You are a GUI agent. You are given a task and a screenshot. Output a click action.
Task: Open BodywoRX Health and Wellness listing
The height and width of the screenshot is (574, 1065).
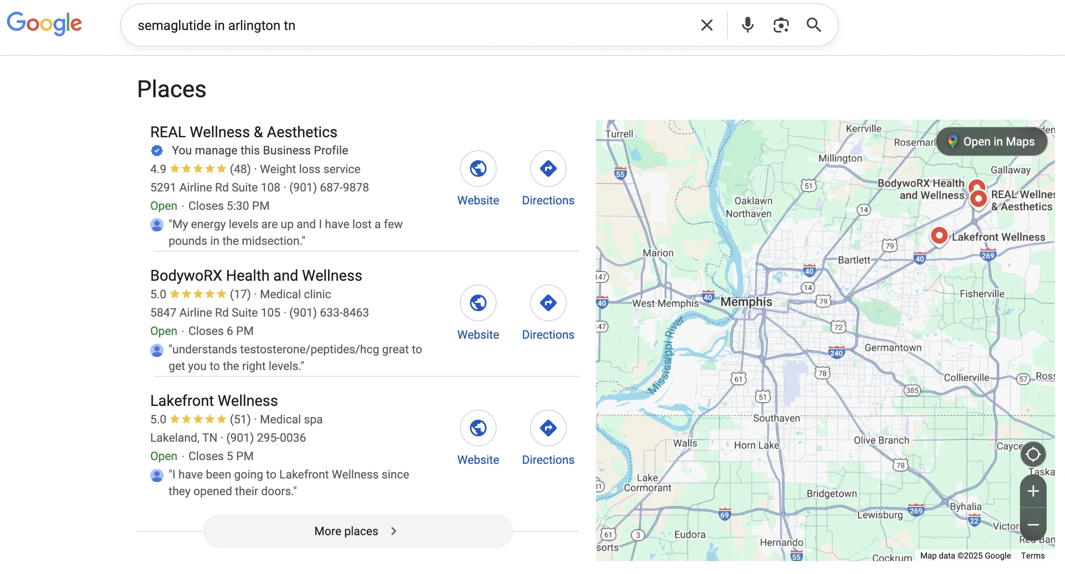coord(256,276)
